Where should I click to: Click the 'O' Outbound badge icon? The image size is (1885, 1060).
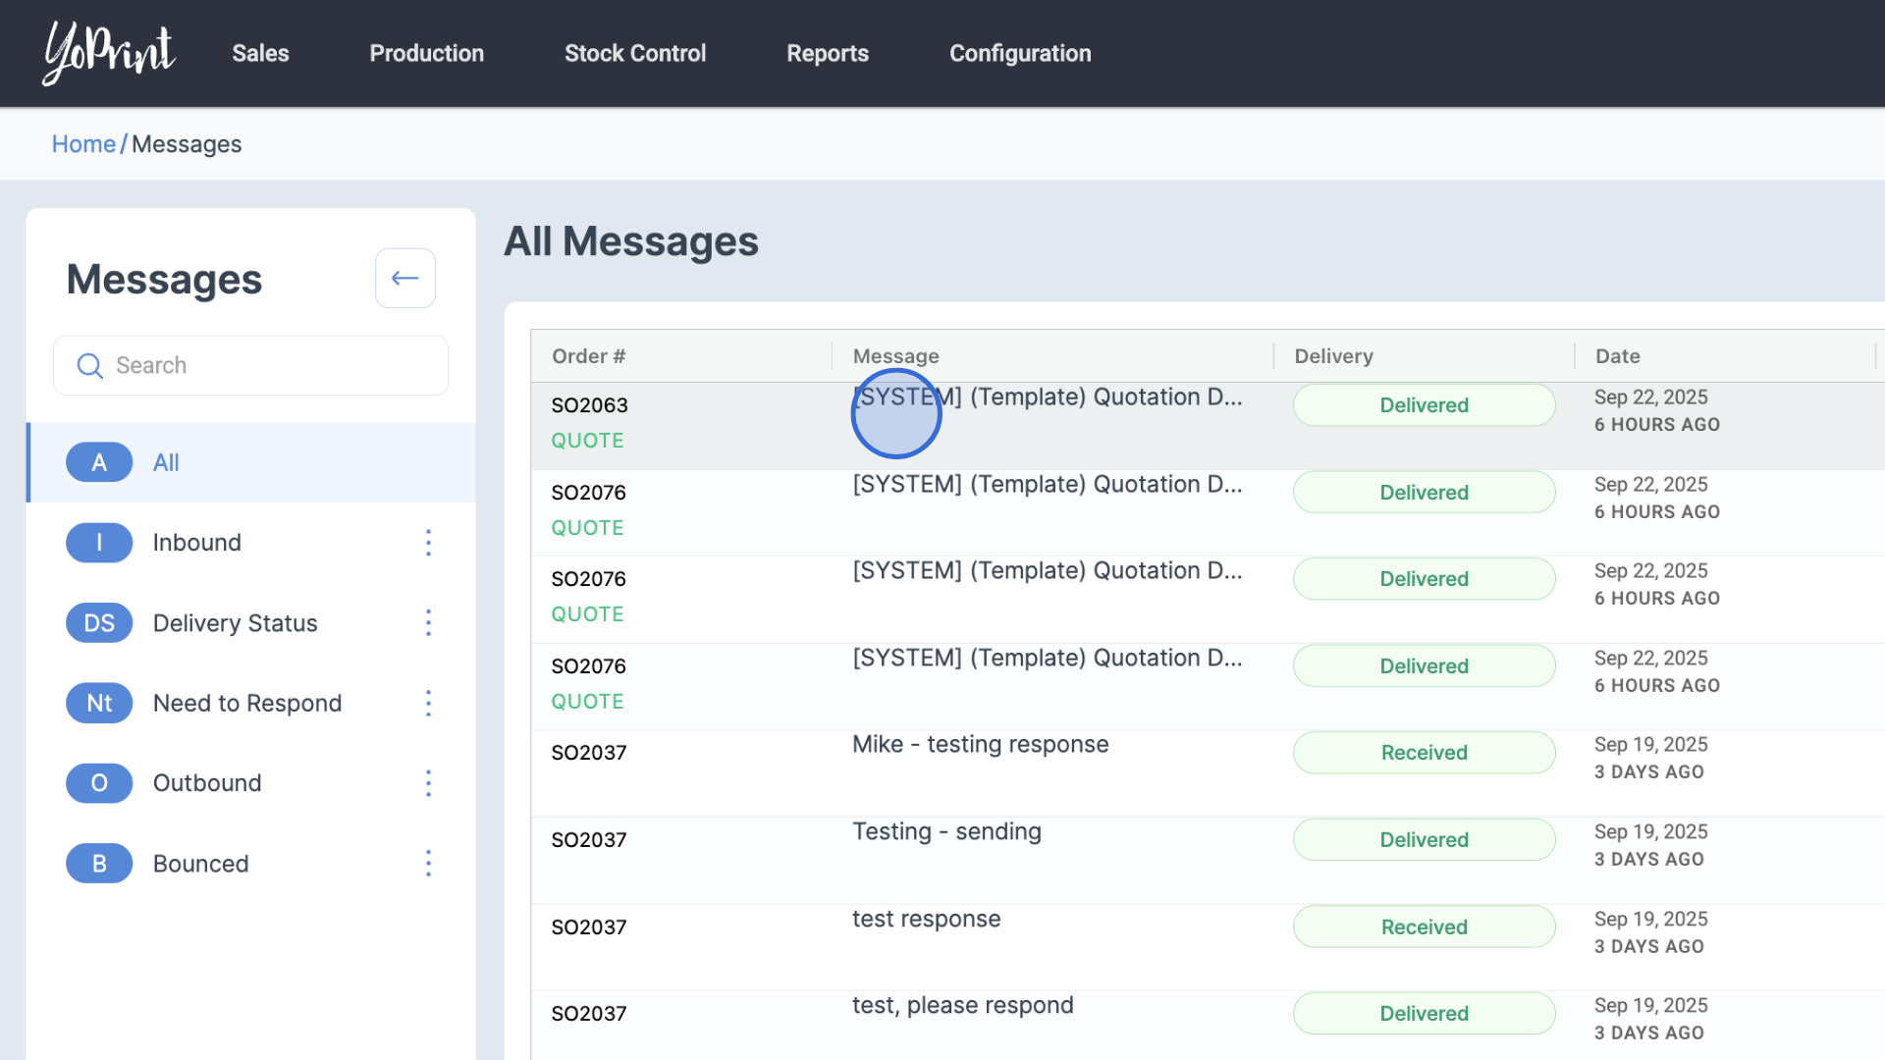pos(99,783)
